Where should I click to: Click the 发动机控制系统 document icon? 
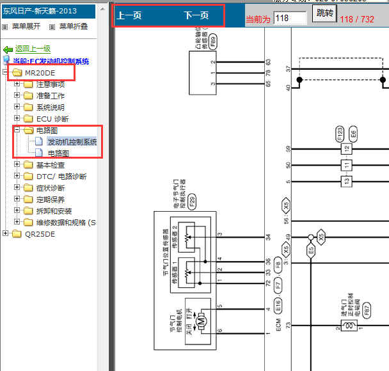point(38,141)
